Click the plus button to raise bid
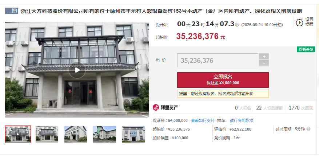This screenshot has width=319, height=156. pyautogui.click(x=264, y=56)
